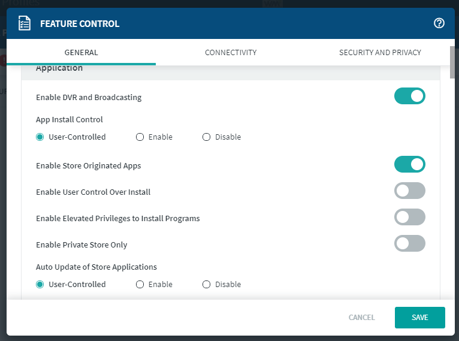
Task: Enable User Control Over Install toggle
Action: tap(409, 191)
